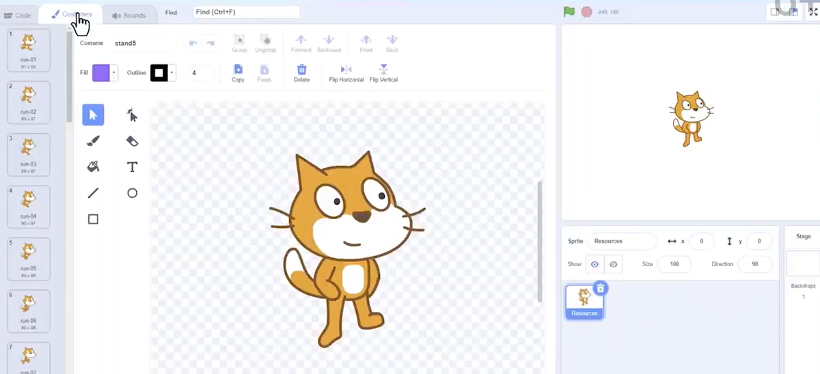Delete the selected item with the trash icon

tap(301, 73)
